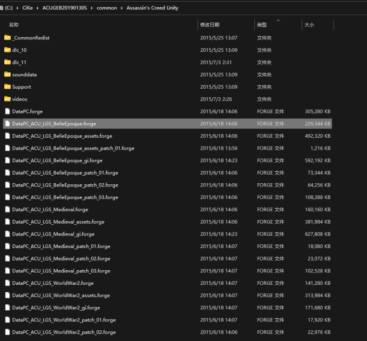Select the DataPC.forge file name
Screen dimensions: 367x341
point(28,111)
